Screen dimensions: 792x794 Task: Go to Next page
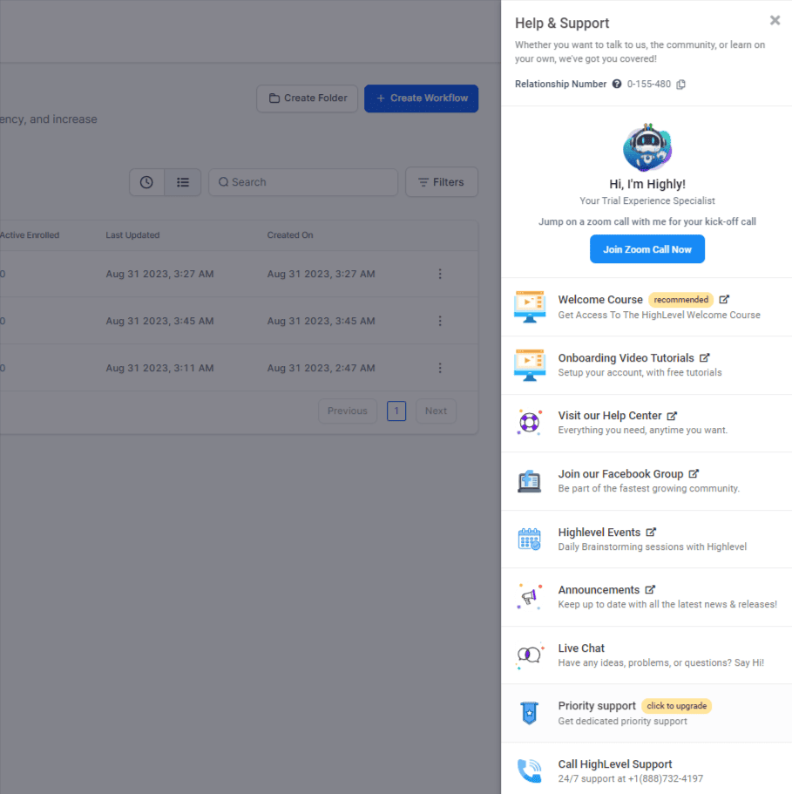[x=436, y=411]
